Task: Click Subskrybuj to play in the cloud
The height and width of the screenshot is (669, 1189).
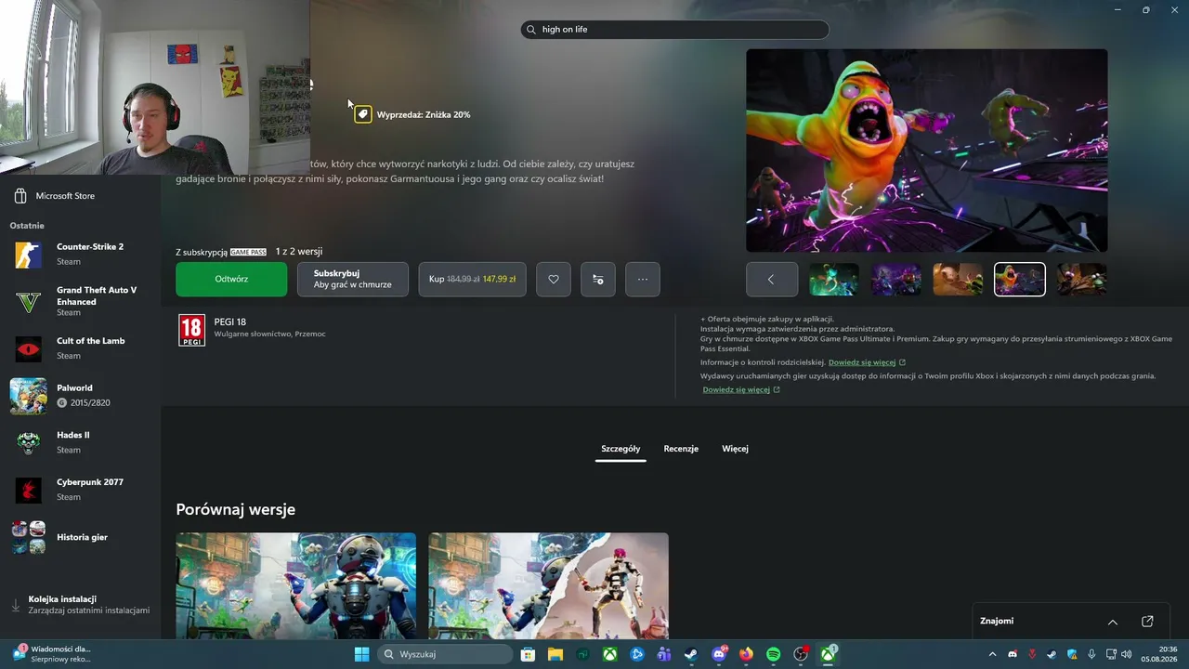Action: click(x=353, y=279)
